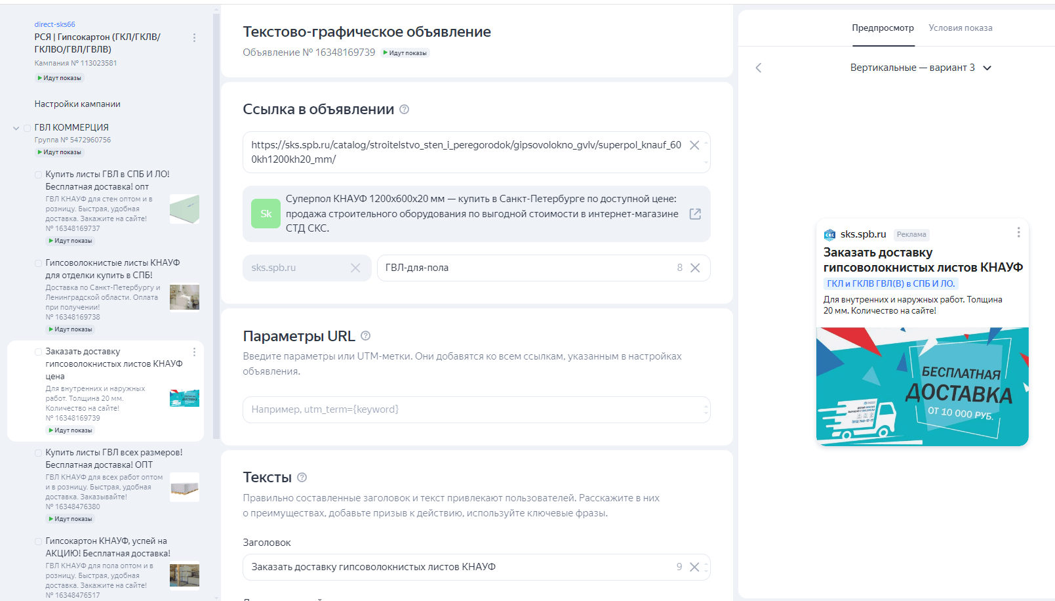Click 'Группа № 5472960756' label
The image size is (1055, 601).
pyautogui.click(x=73, y=140)
